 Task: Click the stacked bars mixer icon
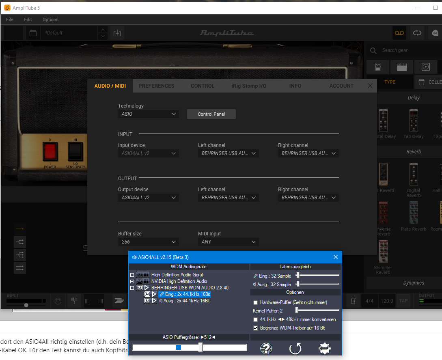[x=119, y=301]
